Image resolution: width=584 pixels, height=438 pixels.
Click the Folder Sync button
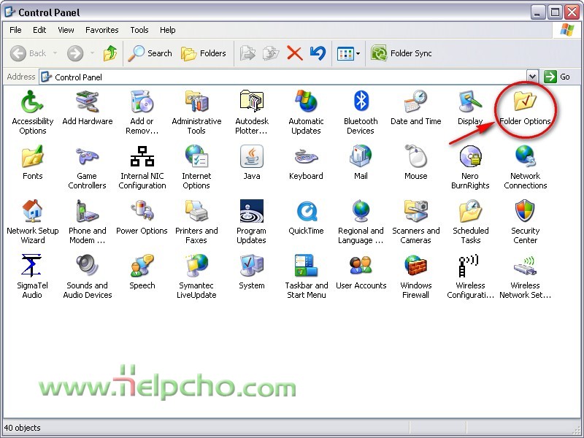tap(401, 53)
